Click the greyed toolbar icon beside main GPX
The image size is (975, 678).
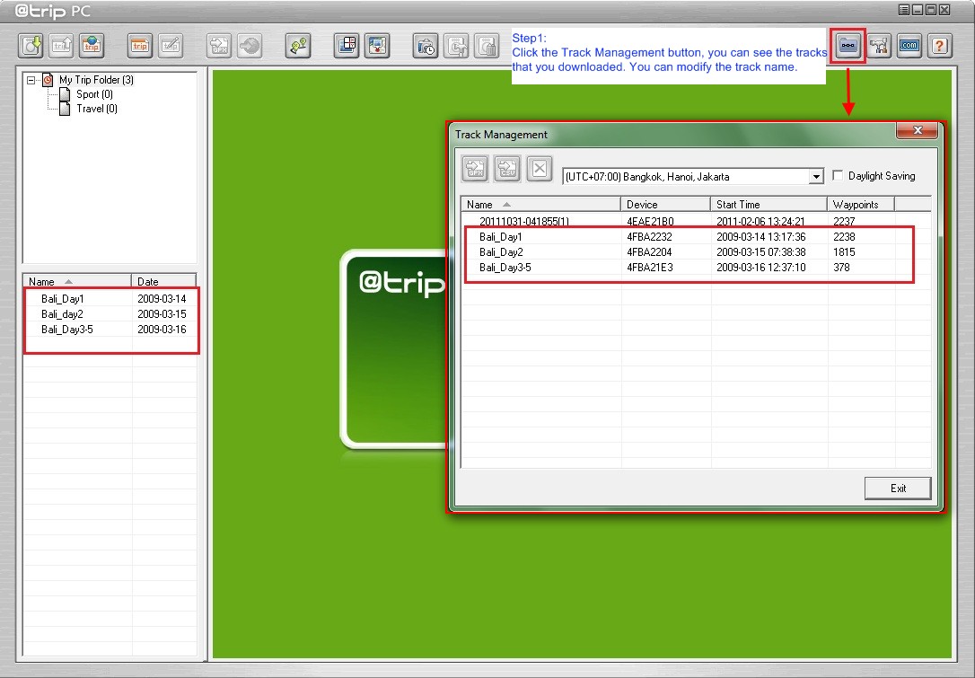250,46
